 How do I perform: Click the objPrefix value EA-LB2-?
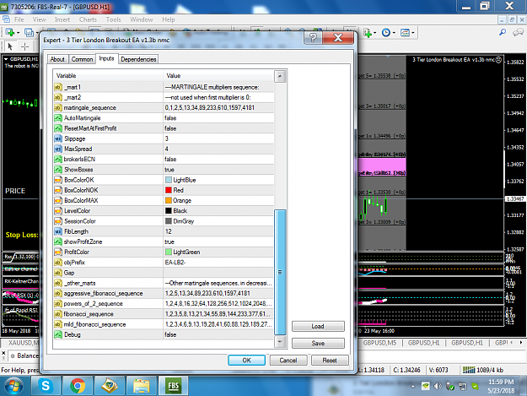pos(175,263)
